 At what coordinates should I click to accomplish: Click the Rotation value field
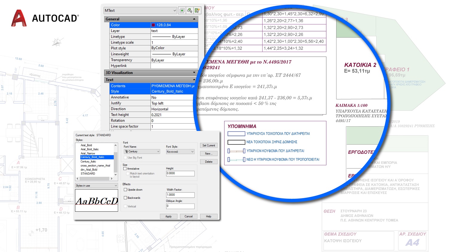[x=173, y=121]
